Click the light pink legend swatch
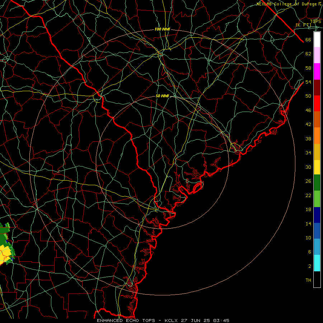 [317, 55]
